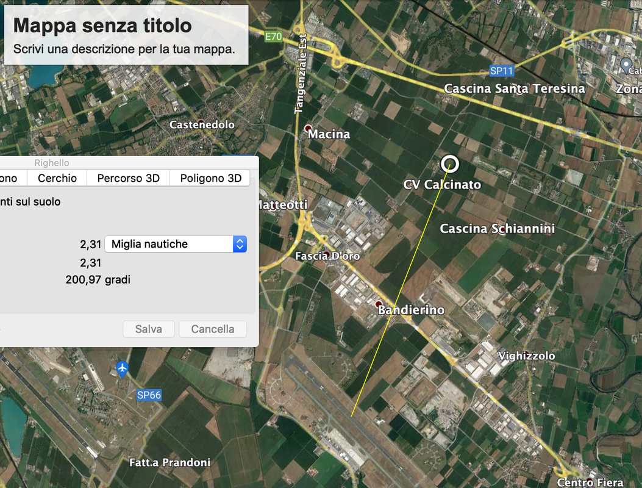Click the Cancella button
Image resolution: width=642 pixels, height=488 pixels.
click(213, 329)
